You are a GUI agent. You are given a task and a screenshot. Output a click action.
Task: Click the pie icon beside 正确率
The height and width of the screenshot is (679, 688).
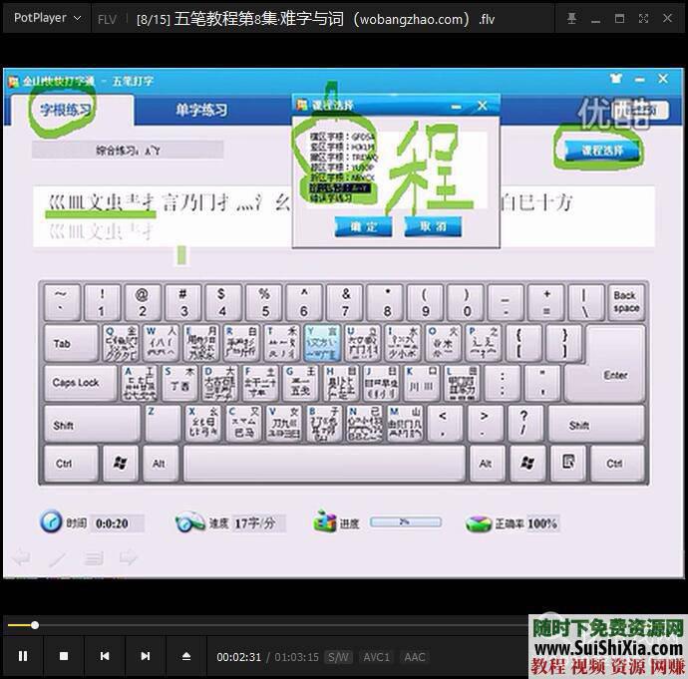point(479,522)
